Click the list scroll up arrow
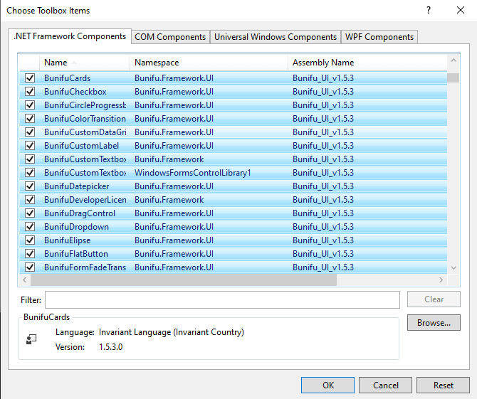Image resolution: width=477 pixels, height=399 pixels. (454, 60)
